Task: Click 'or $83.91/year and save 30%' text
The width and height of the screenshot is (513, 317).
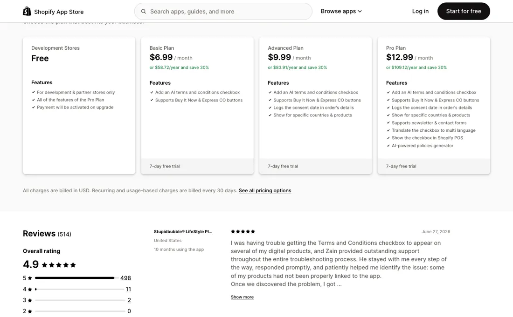Action: coord(297,67)
